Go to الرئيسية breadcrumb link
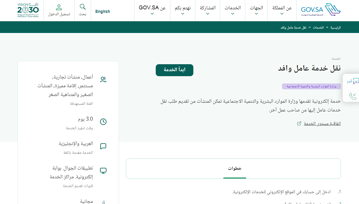The width and height of the screenshot is (359, 204). 336,27
